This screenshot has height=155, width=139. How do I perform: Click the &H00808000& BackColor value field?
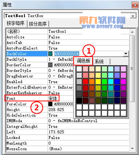67,54
